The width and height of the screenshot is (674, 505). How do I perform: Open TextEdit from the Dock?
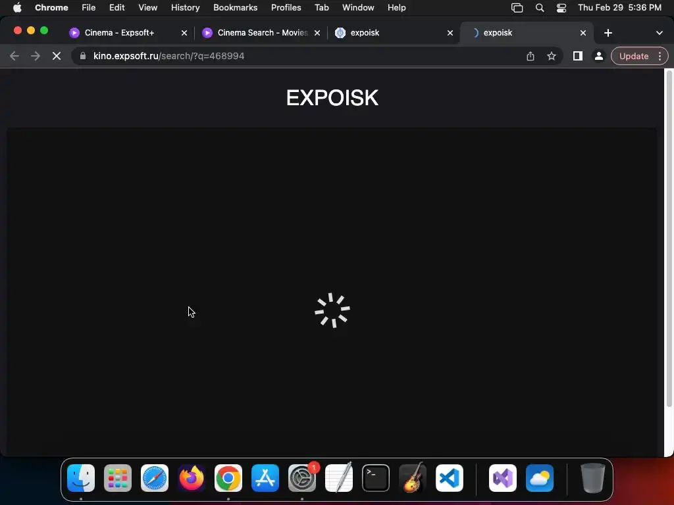[339, 478]
